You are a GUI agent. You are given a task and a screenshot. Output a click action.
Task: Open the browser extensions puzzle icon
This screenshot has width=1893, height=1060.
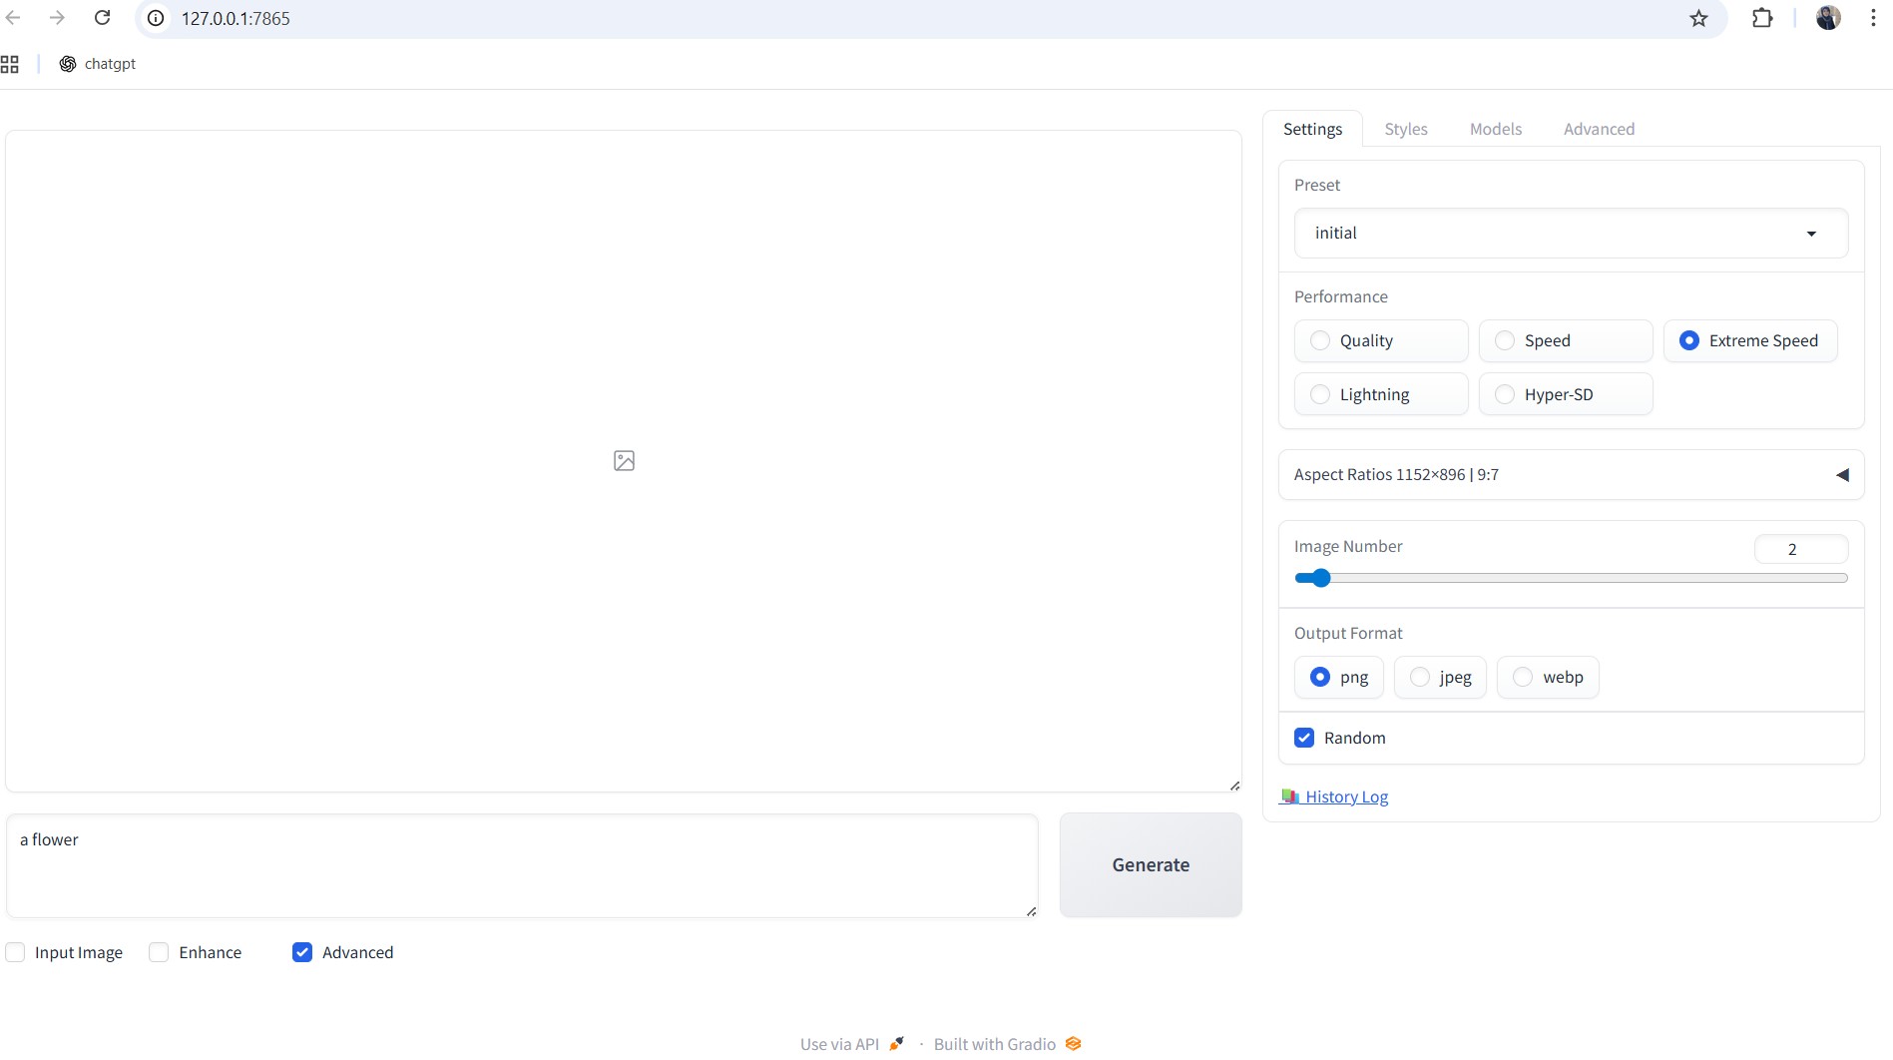tap(1762, 18)
